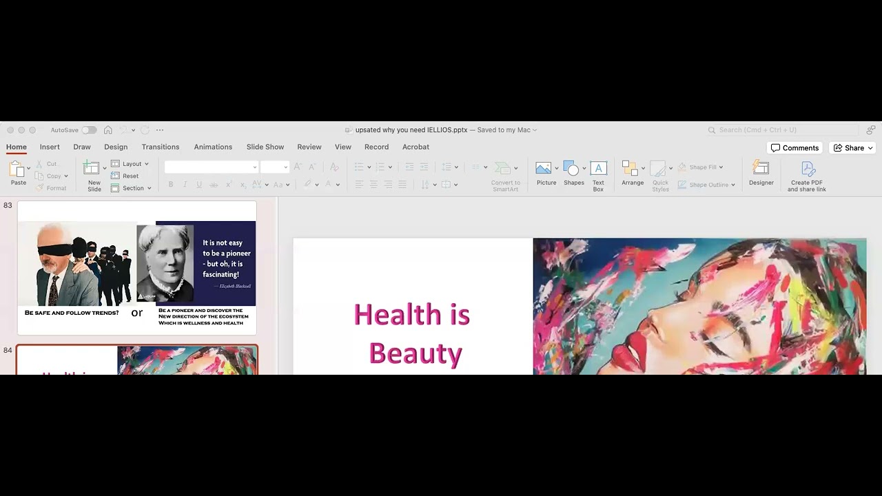Apply subscript formatting
Viewport: 882px width, 496px height.
[x=242, y=185]
